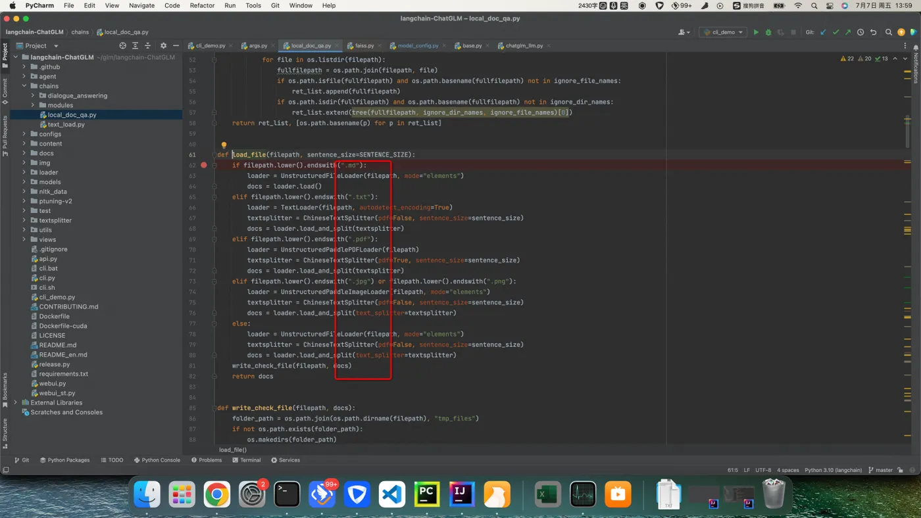This screenshot has width=921, height=518.
Task: Click UTF-8 encoding in status bar
Action: pos(763,470)
